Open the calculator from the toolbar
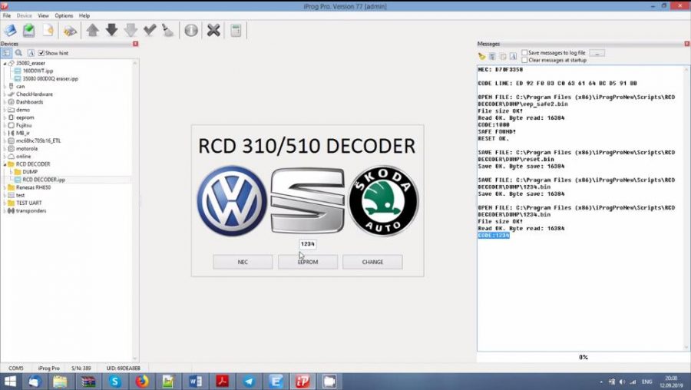The image size is (691, 390). [x=236, y=31]
